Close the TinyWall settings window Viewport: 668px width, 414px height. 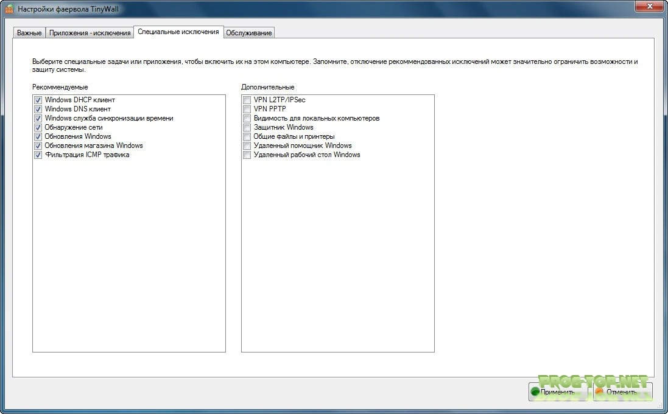650,6
